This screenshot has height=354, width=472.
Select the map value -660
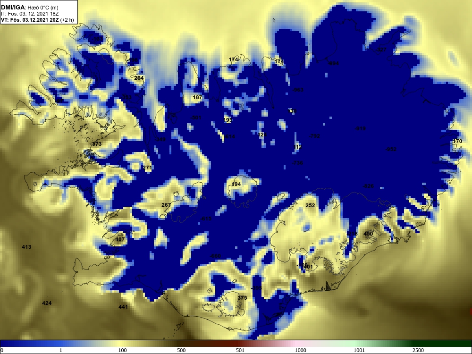point(215,256)
